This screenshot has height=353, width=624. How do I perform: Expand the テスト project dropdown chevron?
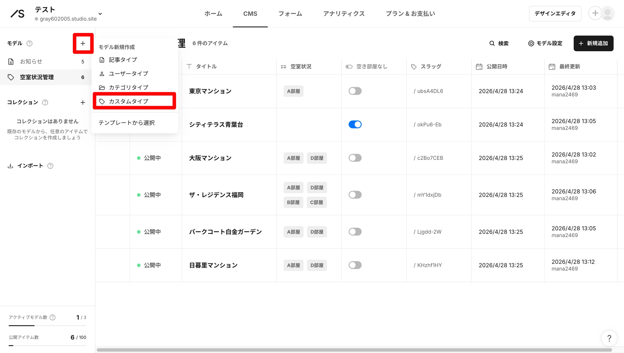[x=100, y=14]
